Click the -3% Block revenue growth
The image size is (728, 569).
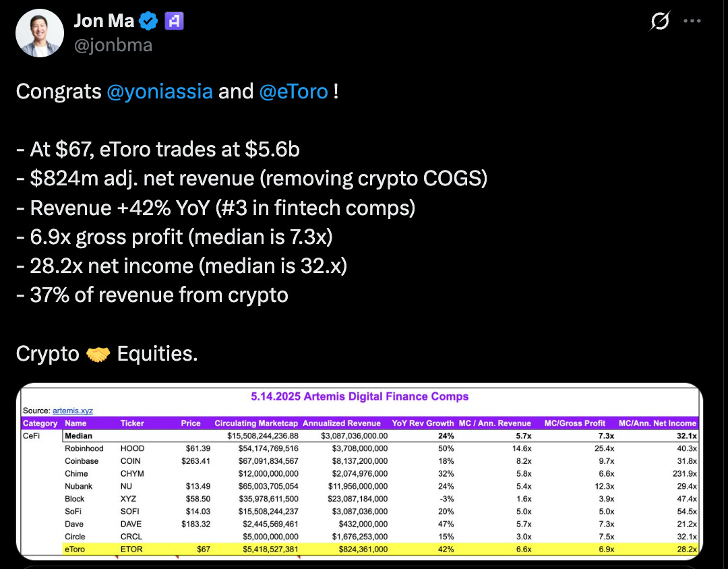pos(447,498)
